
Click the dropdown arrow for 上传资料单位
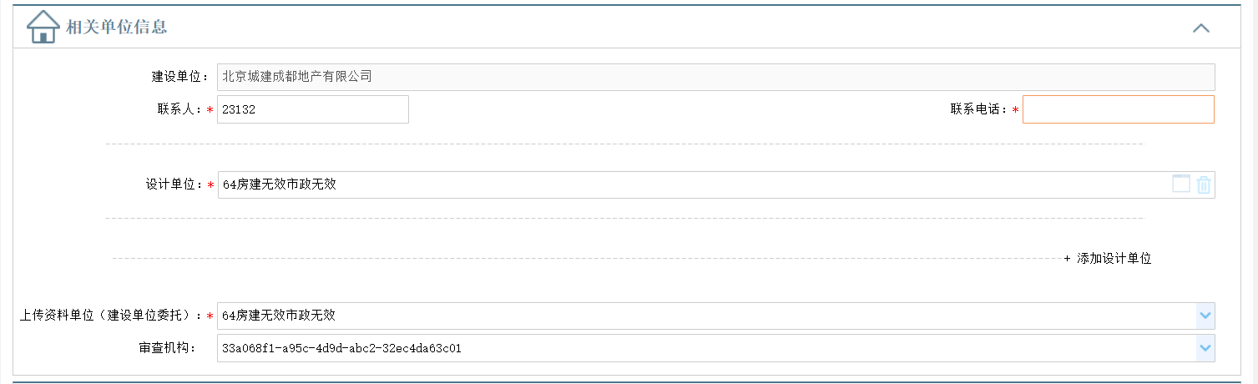pyautogui.click(x=1205, y=316)
